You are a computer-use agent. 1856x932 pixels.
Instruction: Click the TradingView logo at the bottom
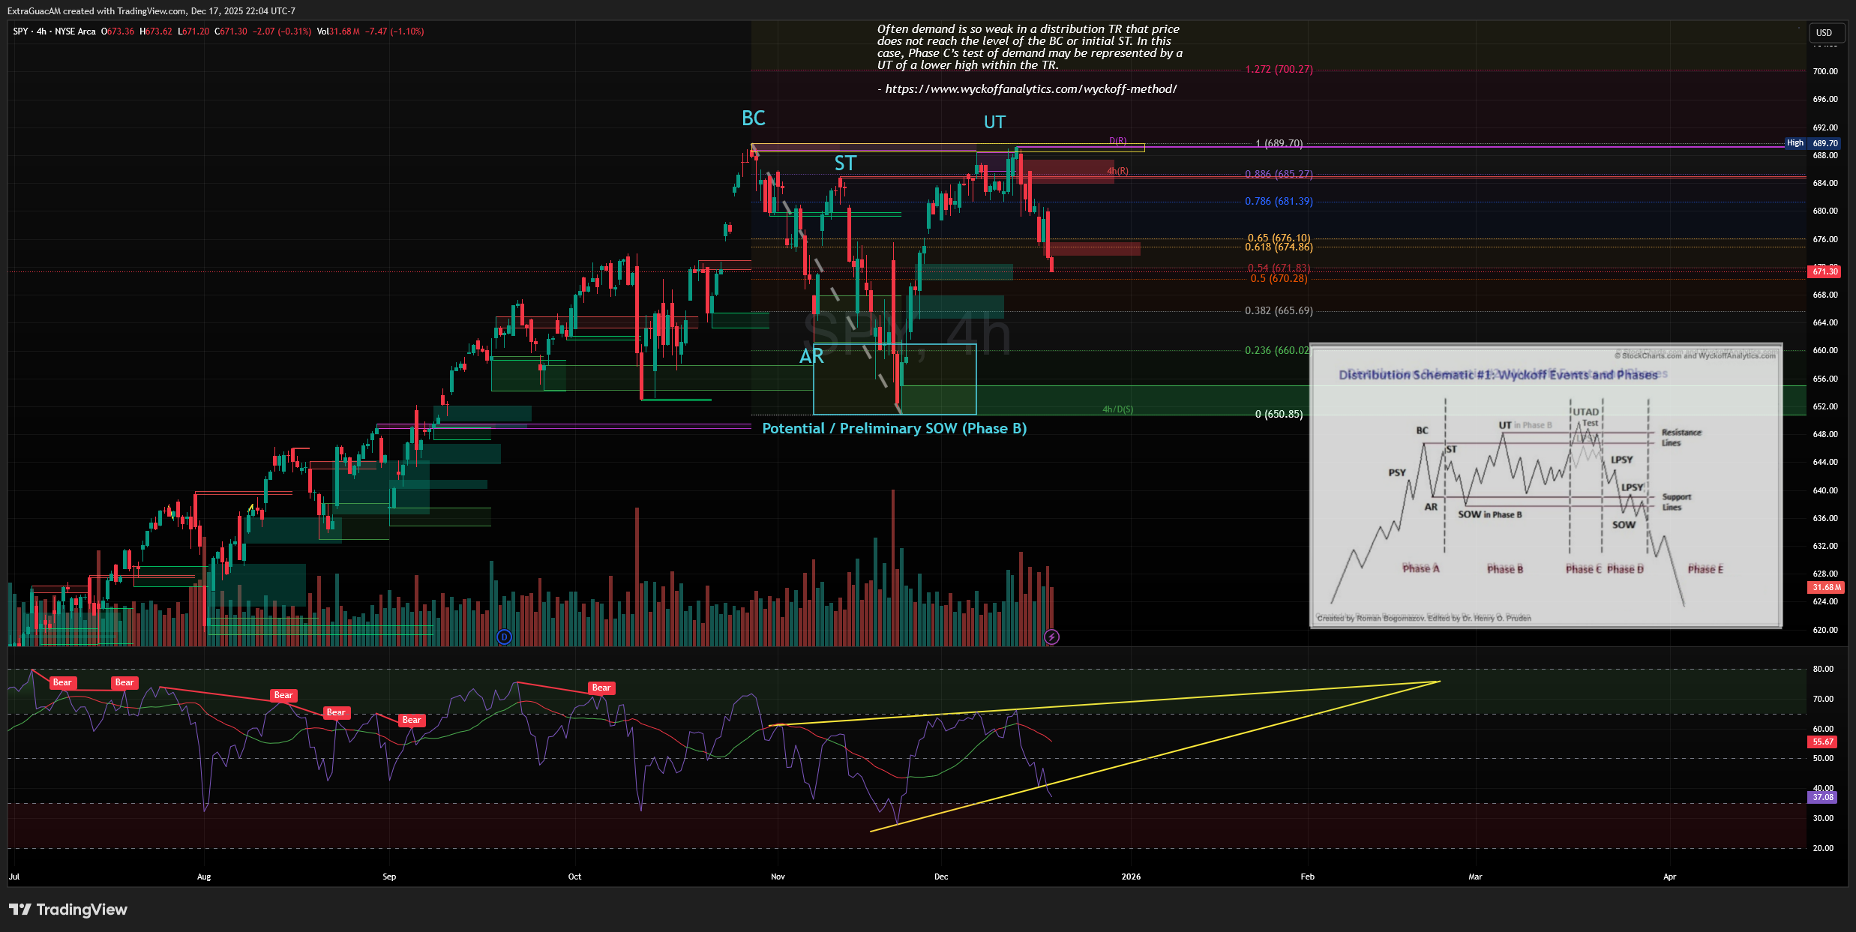(68, 910)
